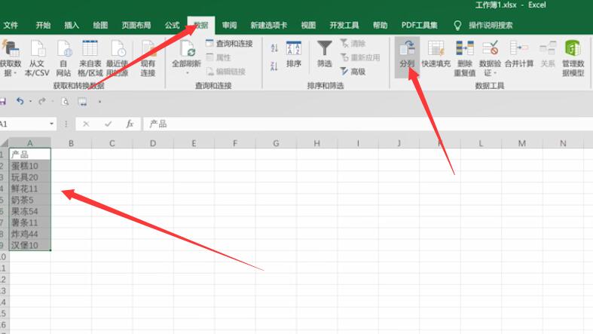
Task: Refresh All (全部刷新) data
Action: tap(186, 57)
